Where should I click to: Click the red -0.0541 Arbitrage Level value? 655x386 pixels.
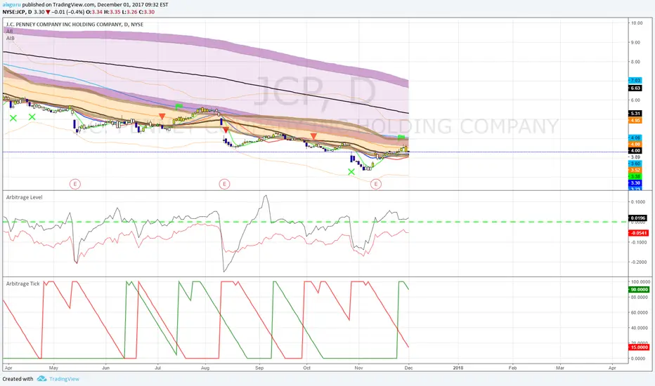coord(638,233)
